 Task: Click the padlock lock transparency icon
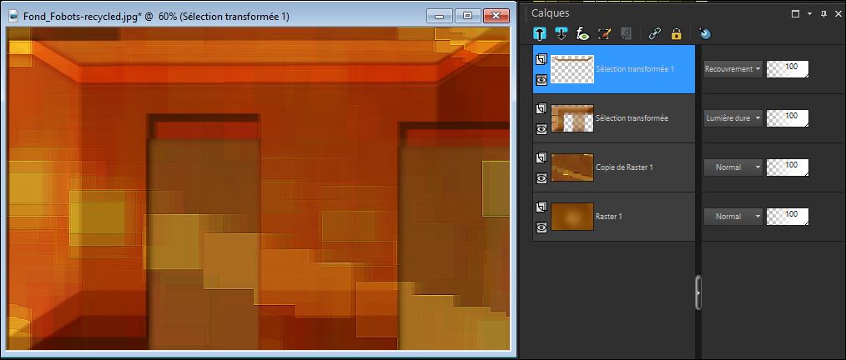pos(676,34)
